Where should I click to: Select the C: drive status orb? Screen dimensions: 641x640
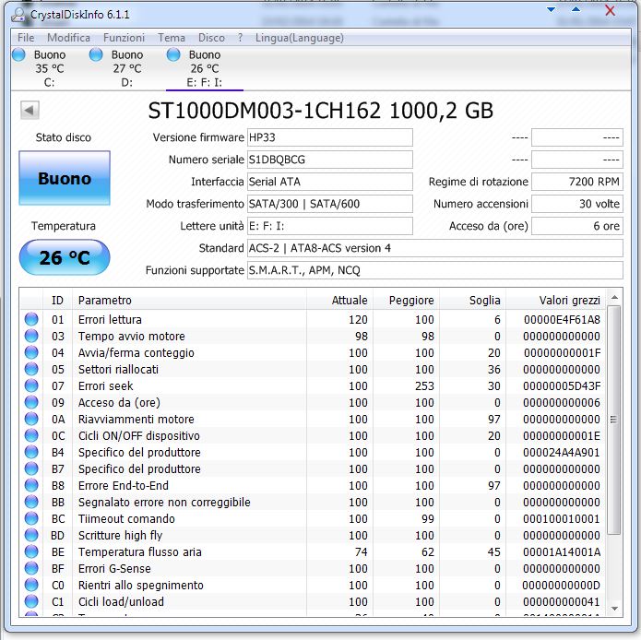pyautogui.click(x=18, y=55)
